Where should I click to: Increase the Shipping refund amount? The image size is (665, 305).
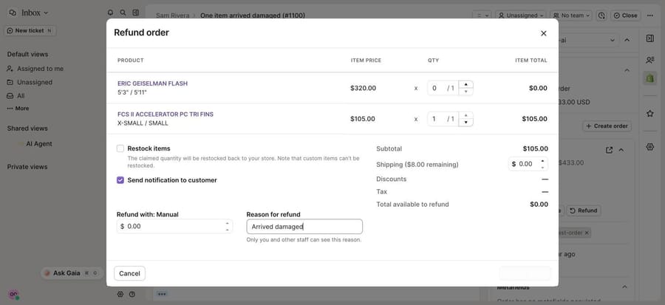[542, 161]
